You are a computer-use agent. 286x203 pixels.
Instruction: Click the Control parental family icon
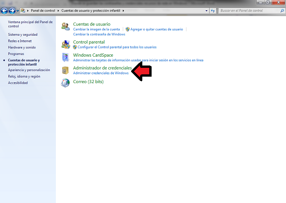66,45
